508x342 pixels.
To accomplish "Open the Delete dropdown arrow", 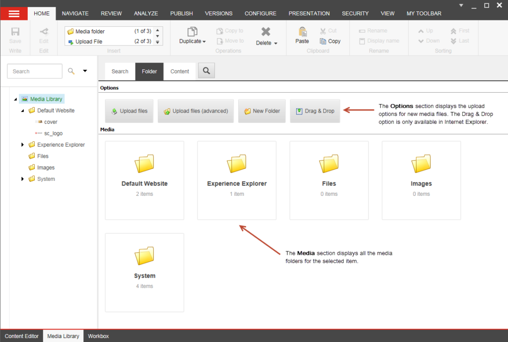I will click(x=275, y=43).
